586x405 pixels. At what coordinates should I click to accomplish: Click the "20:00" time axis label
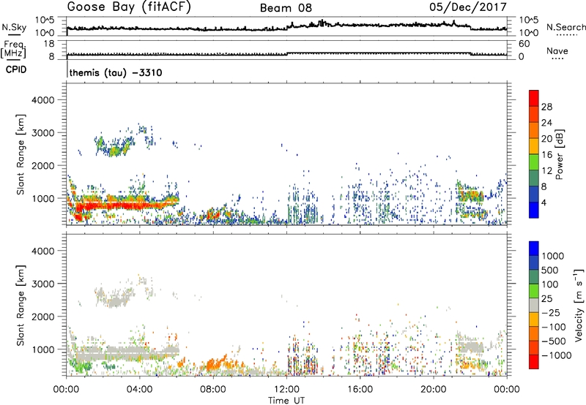coord(433,390)
